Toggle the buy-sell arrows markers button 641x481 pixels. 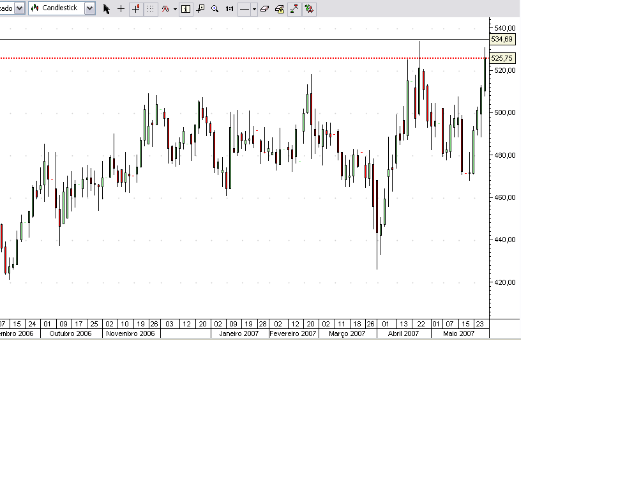coord(310,8)
